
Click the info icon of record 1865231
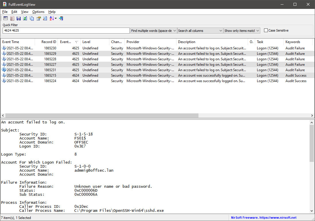[4, 70]
